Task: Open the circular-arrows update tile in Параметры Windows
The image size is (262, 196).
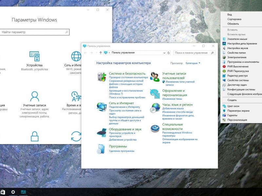Action: [x=76, y=136]
